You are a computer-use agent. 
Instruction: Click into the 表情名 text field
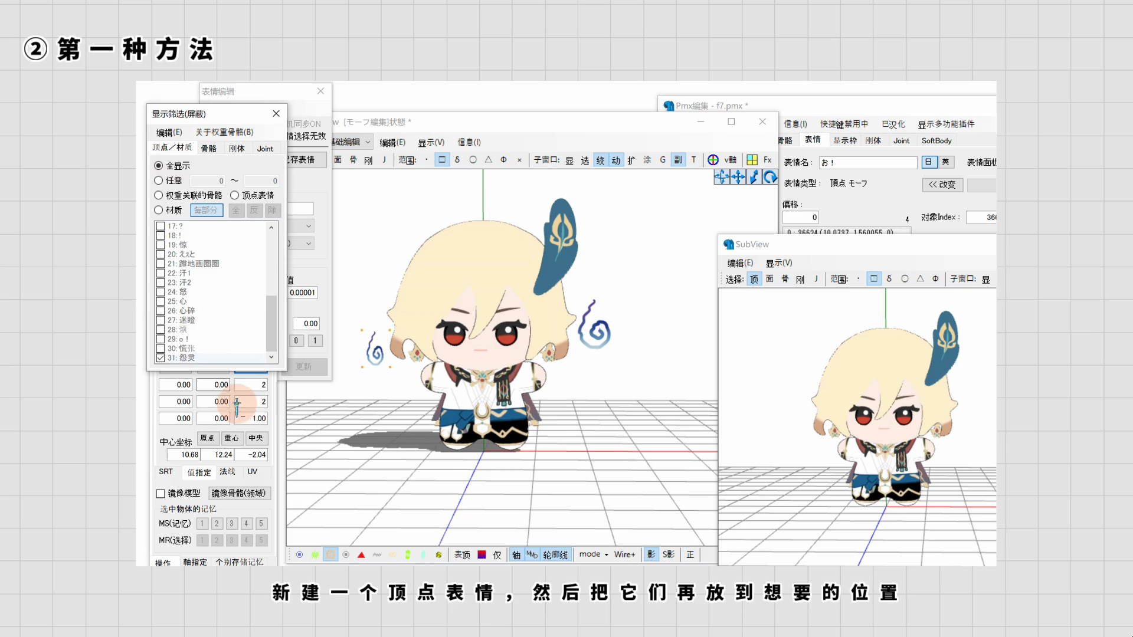pos(868,163)
